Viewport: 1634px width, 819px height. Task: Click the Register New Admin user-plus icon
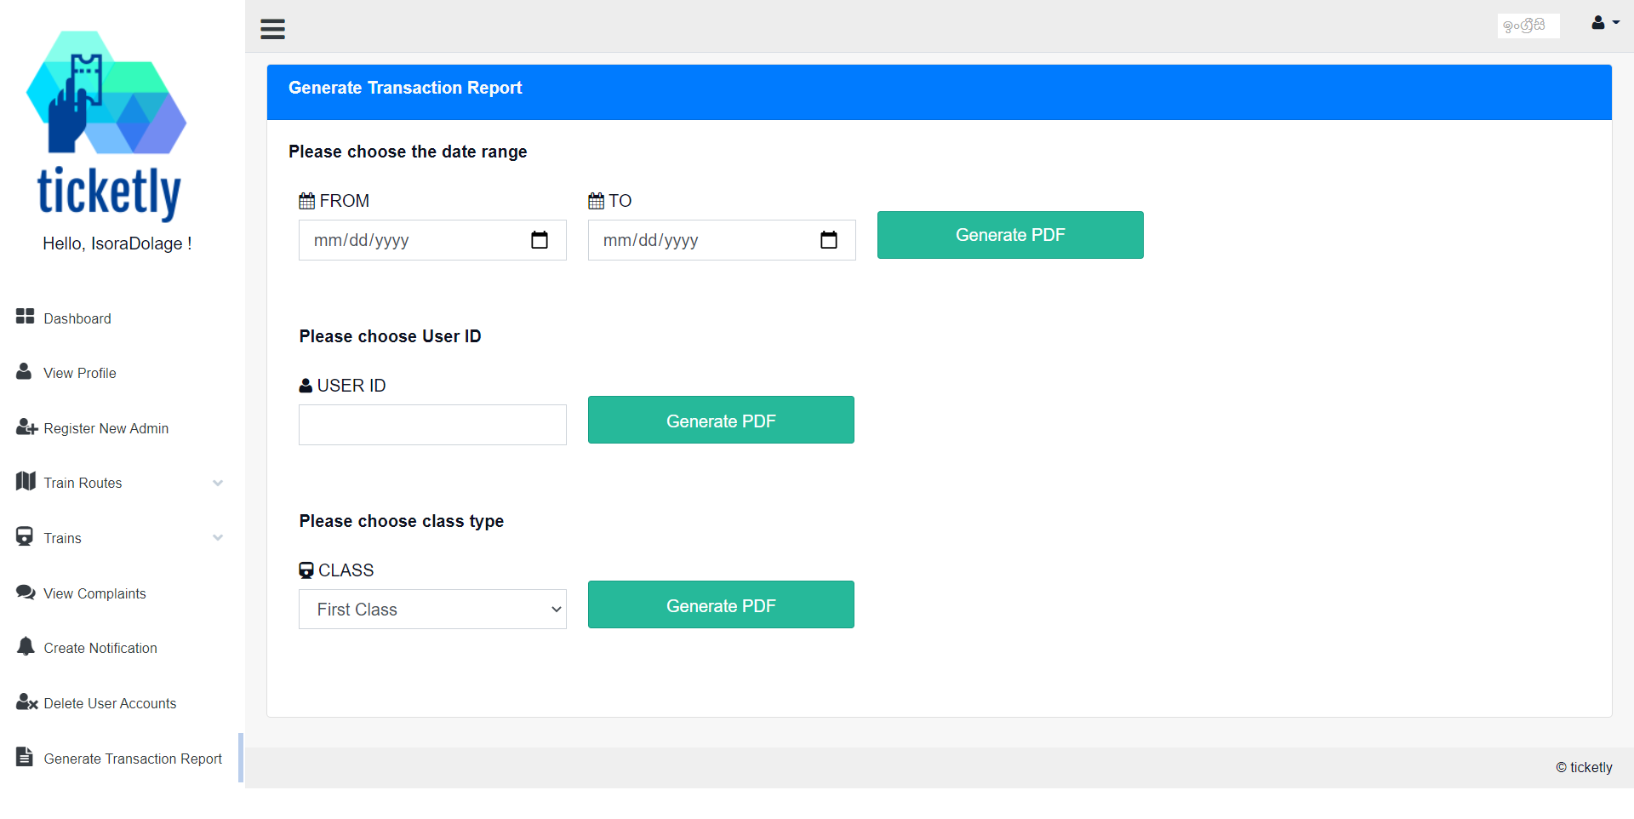[26, 427]
